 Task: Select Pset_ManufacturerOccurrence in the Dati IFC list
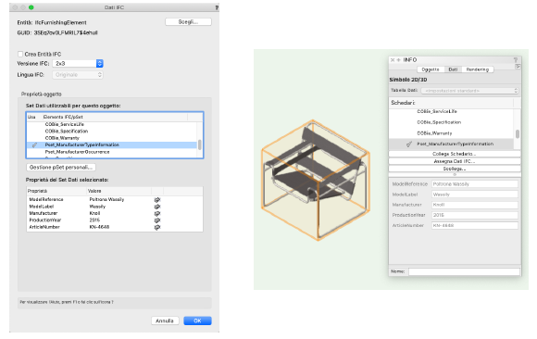point(77,152)
